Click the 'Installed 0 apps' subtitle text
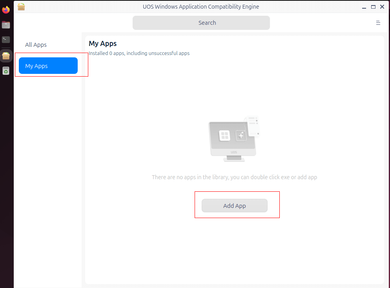Viewport: 390px width, 288px height. pyautogui.click(x=139, y=53)
